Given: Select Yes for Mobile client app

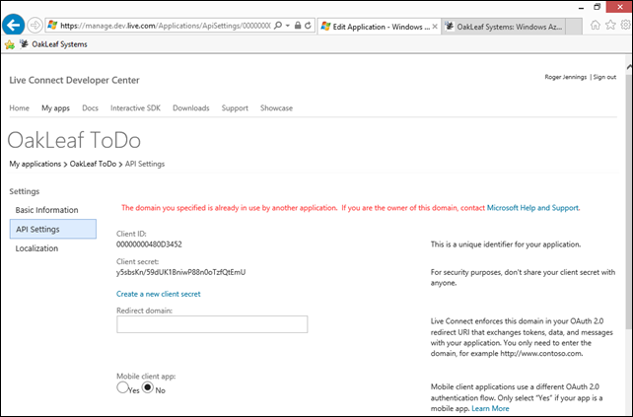Looking at the screenshot, I should pos(122,387).
